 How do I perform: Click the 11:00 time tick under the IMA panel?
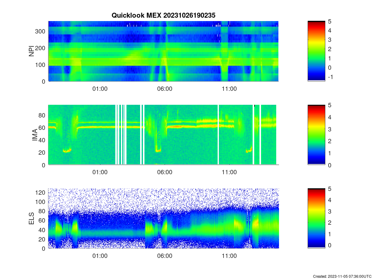229,172
